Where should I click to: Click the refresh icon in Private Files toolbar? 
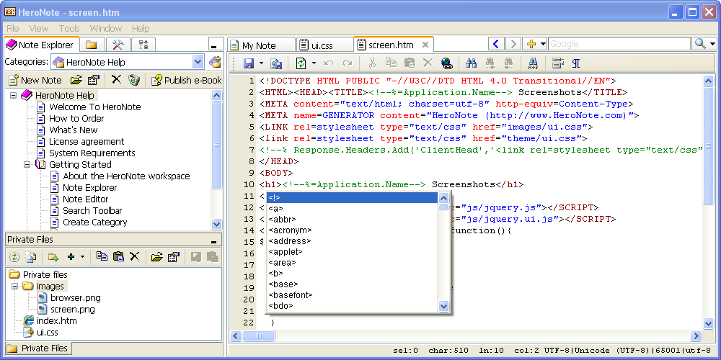pos(14,257)
